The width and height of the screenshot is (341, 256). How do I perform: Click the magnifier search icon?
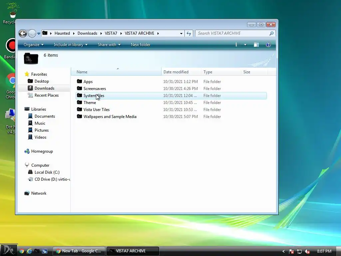[271, 33]
